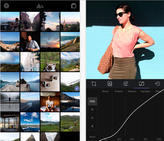Open thumbnail of green hills with red-jacket hiker
164x141 pixels.
tap(70, 122)
